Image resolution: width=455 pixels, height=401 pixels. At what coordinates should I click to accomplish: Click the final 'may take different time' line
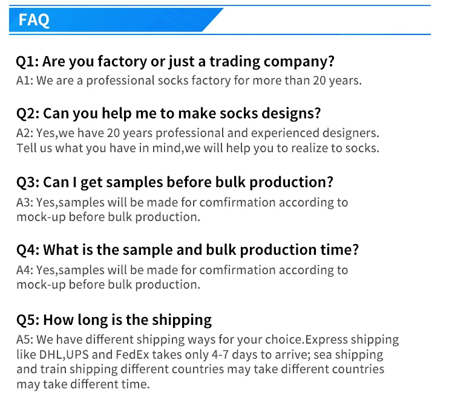click(82, 384)
